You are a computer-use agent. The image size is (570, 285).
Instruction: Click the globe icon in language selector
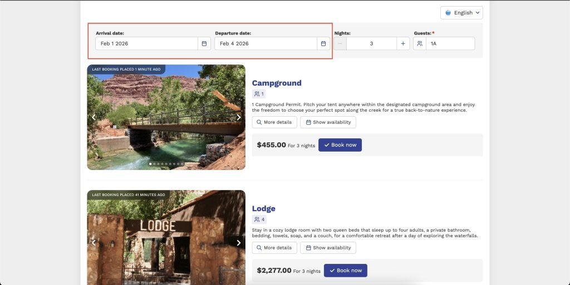(x=448, y=13)
